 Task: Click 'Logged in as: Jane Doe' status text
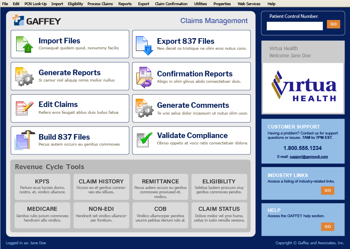pos(26,243)
